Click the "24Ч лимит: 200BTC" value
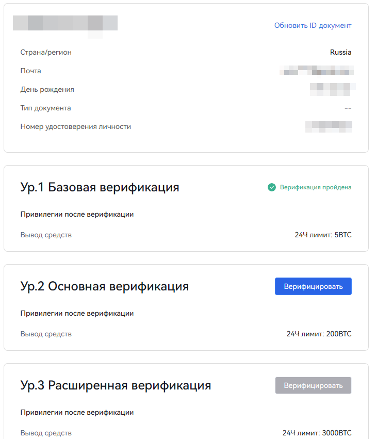Viewport: 376px width, 439px height. click(319, 334)
